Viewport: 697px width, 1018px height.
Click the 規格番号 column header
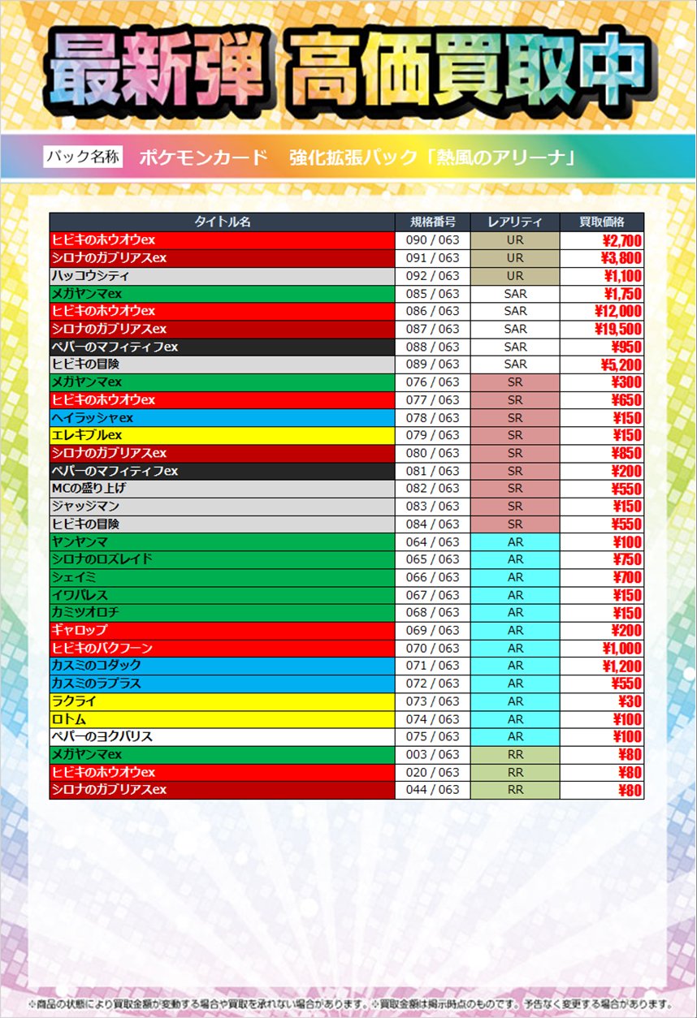(433, 222)
